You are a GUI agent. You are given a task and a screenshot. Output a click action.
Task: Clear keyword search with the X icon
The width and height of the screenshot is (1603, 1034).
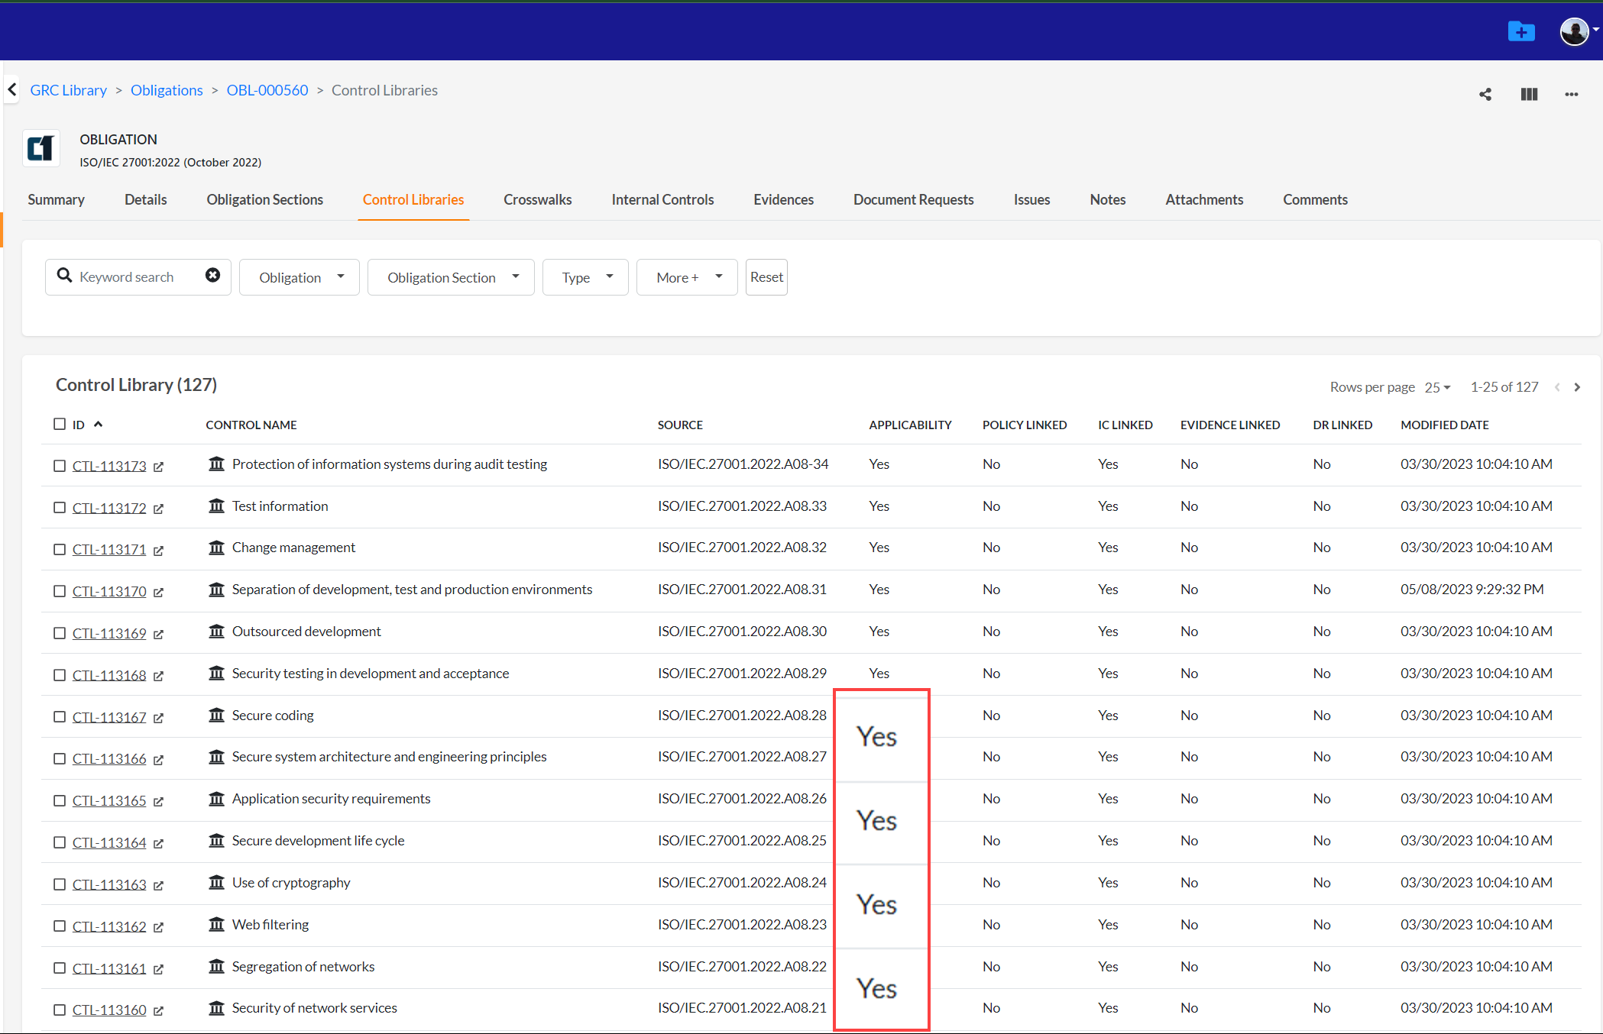pos(212,276)
